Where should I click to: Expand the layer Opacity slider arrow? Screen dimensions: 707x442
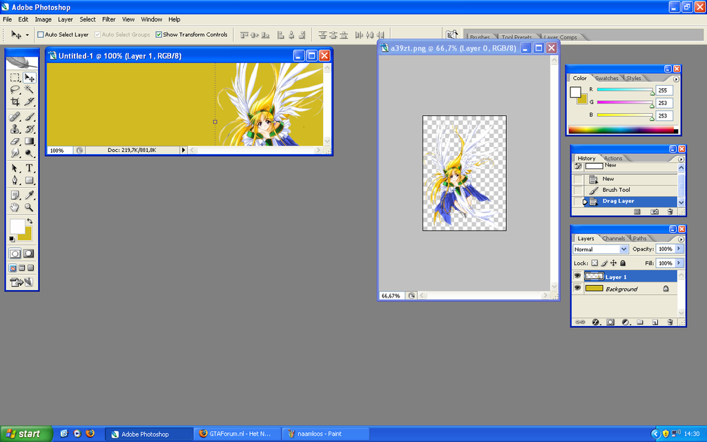[x=679, y=249]
